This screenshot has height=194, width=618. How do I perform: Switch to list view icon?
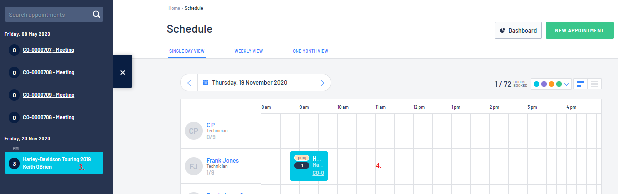coord(594,84)
